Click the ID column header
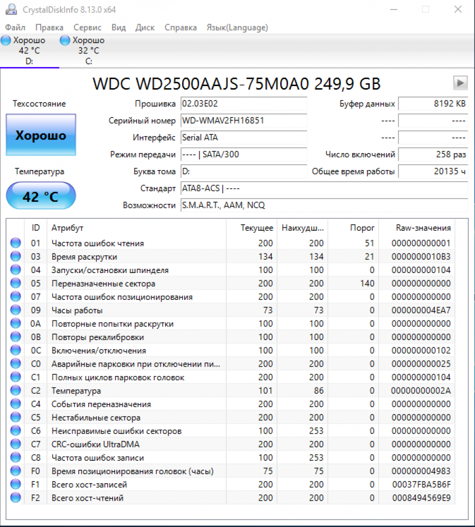475x527 pixels. point(35,228)
